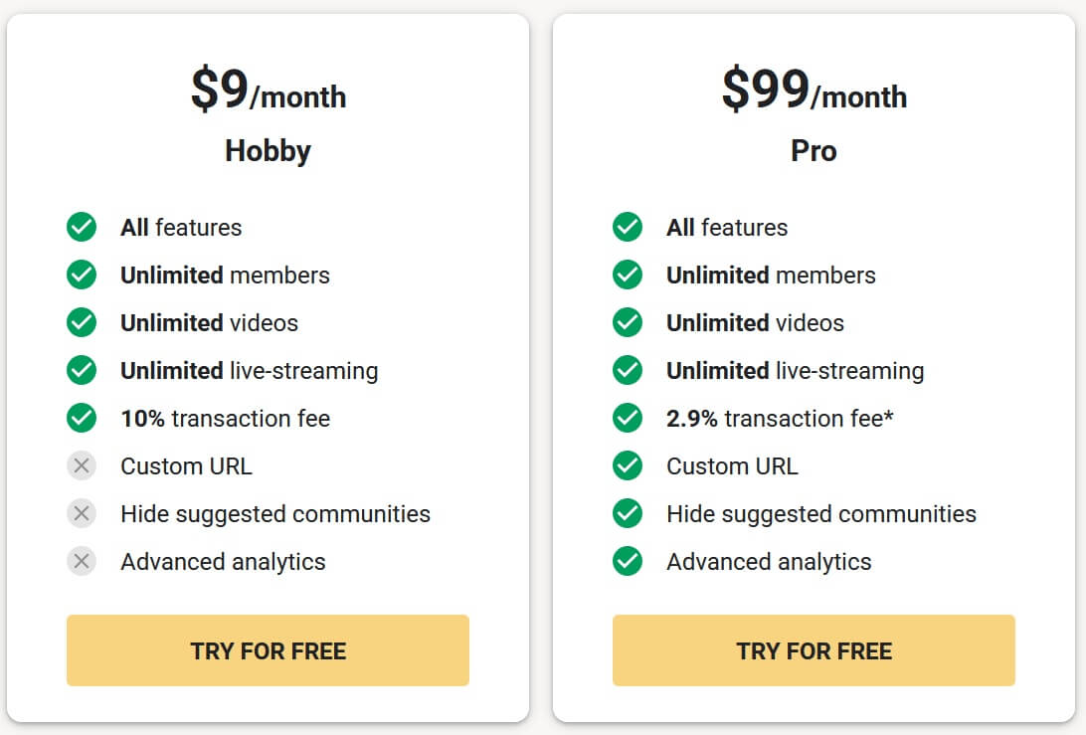This screenshot has height=735, width=1086.
Task: Click the $9/month price heading
Action: click(x=268, y=92)
